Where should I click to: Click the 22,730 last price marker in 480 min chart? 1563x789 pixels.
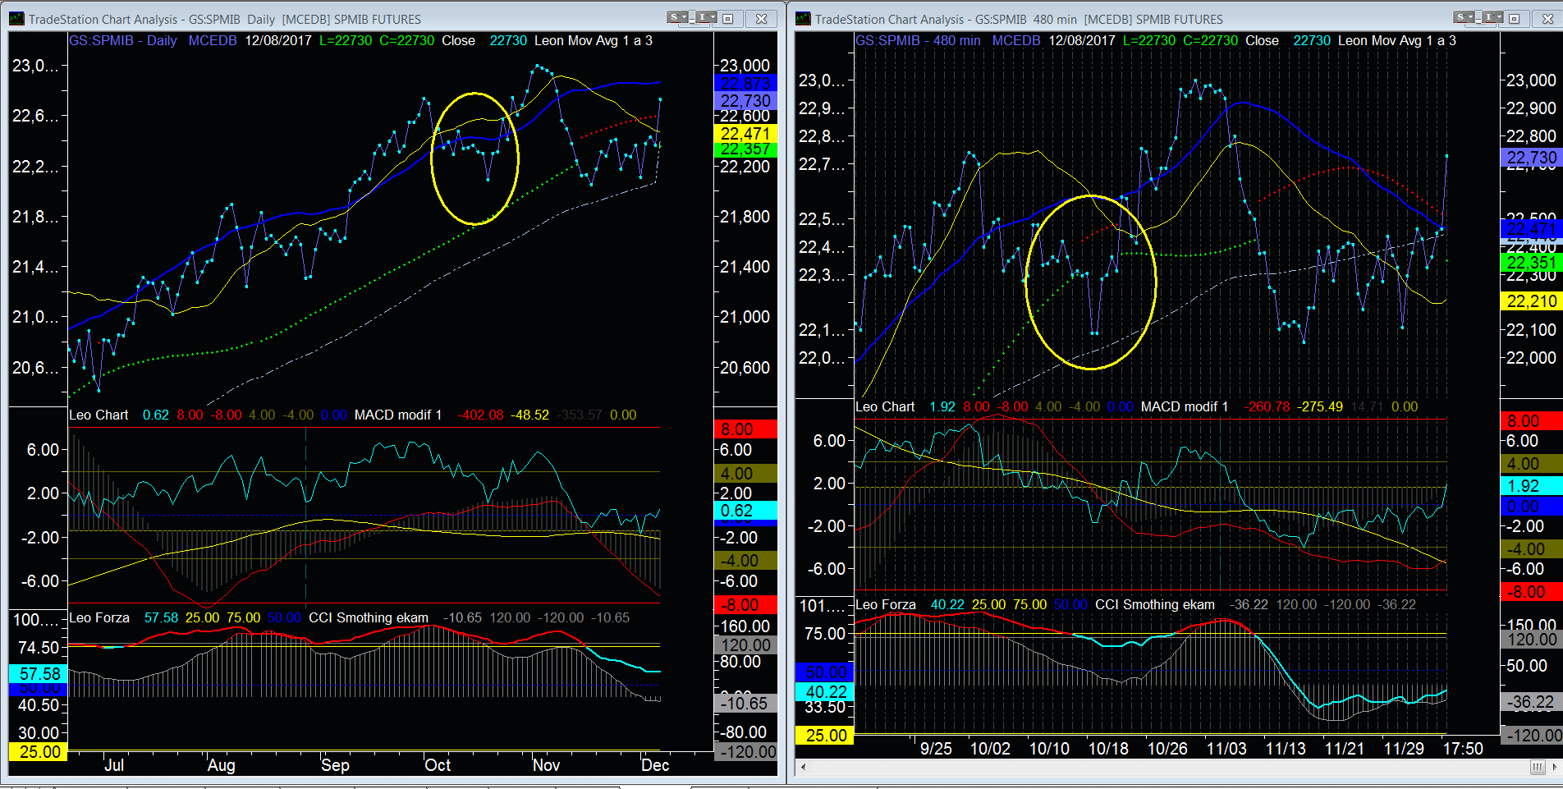coord(1532,158)
